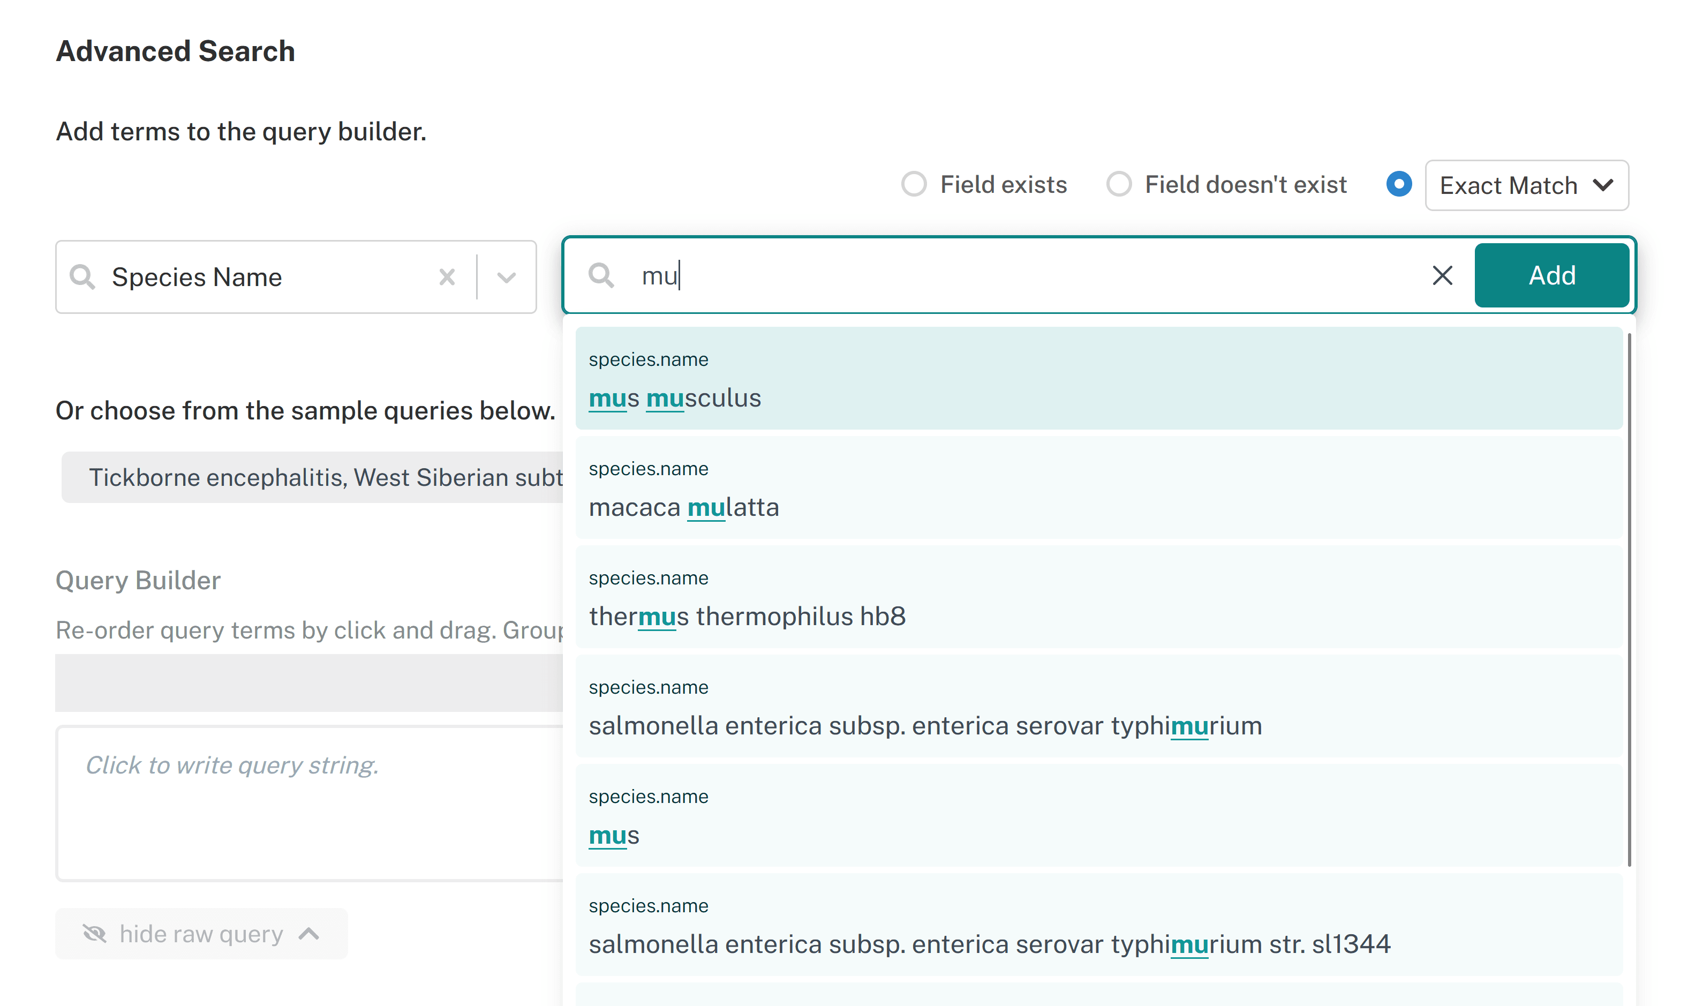Click the crossed-eye icon beside hide raw query
The width and height of the screenshot is (1688, 1006).
[x=94, y=934]
